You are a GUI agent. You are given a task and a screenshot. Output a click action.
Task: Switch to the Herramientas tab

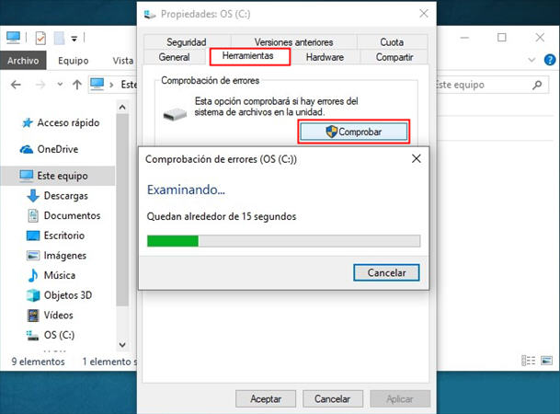click(249, 56)
